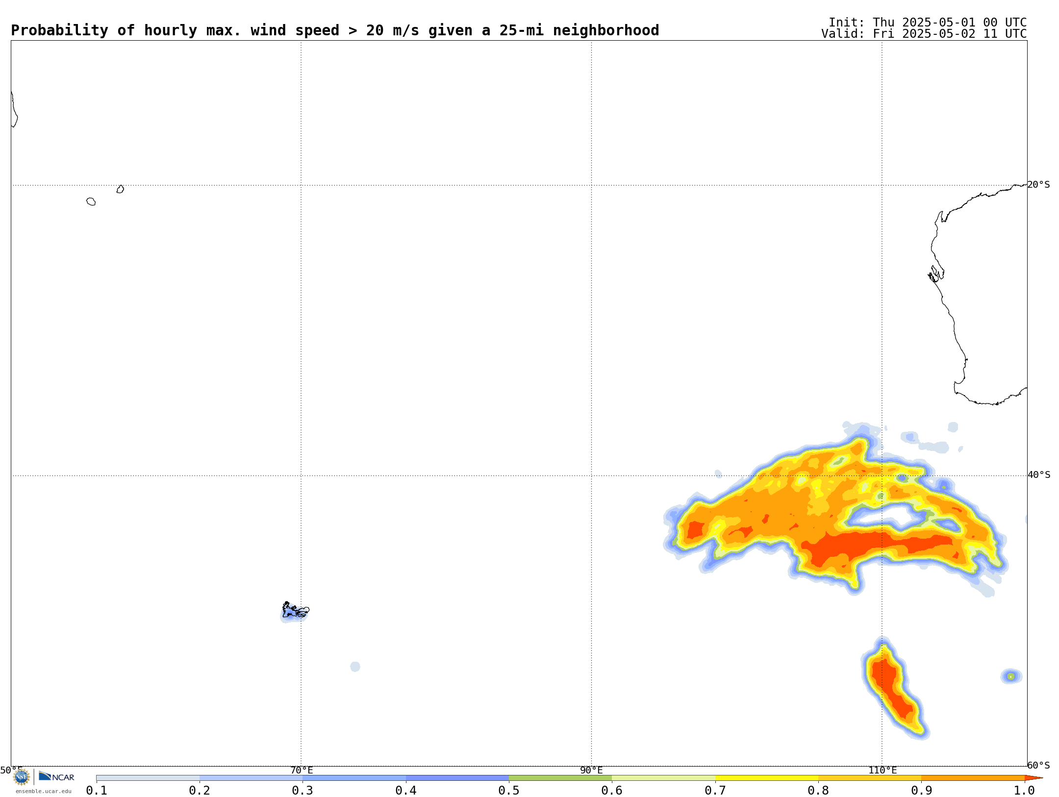Screen dimensions: 1059x797
Task: Click the 50°E longitude label
Action: point(11,770)
